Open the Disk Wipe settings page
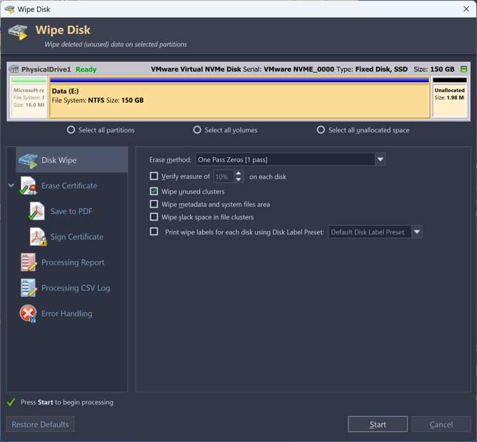Viewport: 477px width, 442px height. (x=72, y=160)
